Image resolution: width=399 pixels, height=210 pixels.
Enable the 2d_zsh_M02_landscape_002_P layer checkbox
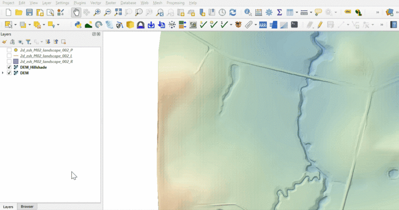tap(9, 51)
